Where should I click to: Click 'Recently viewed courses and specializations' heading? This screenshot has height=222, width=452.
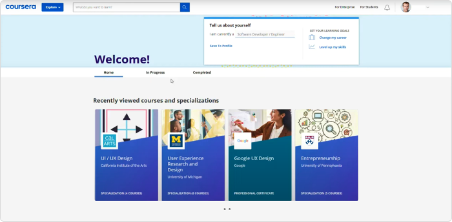coord(156,101)
